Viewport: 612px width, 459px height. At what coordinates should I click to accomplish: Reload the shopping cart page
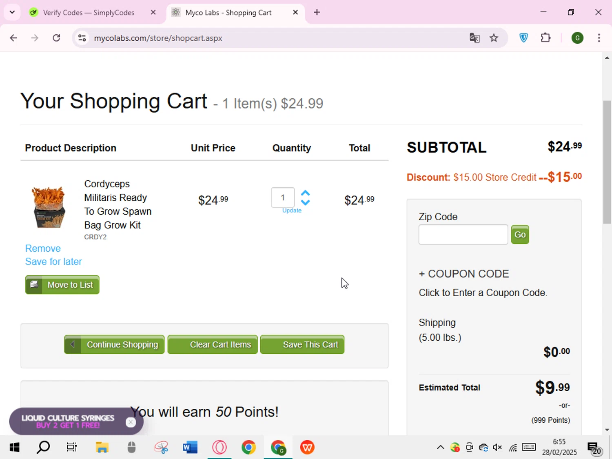pyautogui.click(x=56, y=38)
